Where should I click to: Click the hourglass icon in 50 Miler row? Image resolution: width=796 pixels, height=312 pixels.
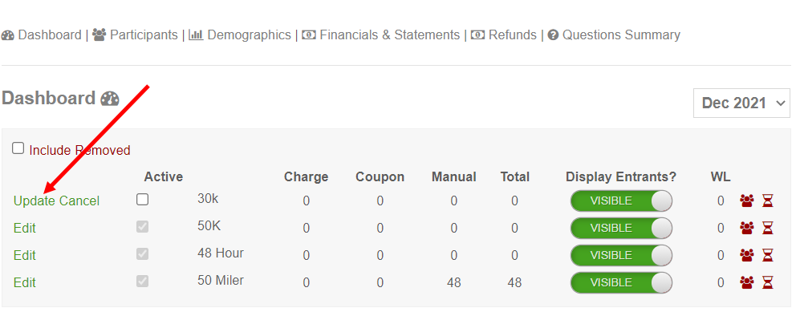click(768, 282)
